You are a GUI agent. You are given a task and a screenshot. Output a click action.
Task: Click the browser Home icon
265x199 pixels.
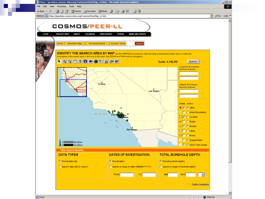(x=67, y=11)
